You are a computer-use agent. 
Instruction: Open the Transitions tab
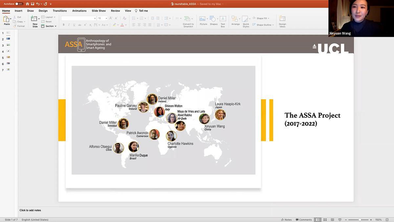(60, 11)
